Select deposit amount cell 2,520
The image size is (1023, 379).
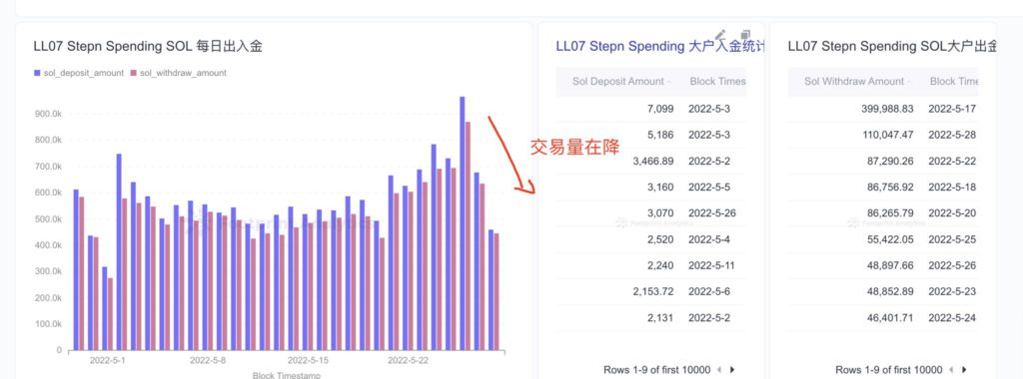coord(661,239)
